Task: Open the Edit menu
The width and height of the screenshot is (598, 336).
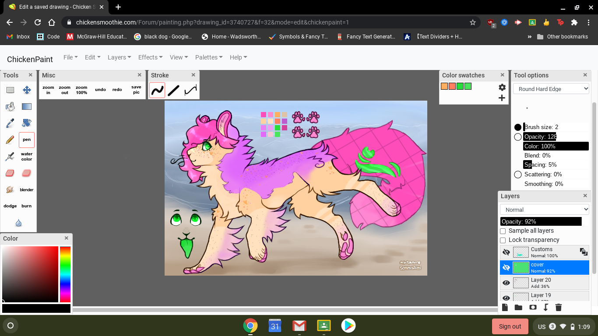Action: pos(92,57)
